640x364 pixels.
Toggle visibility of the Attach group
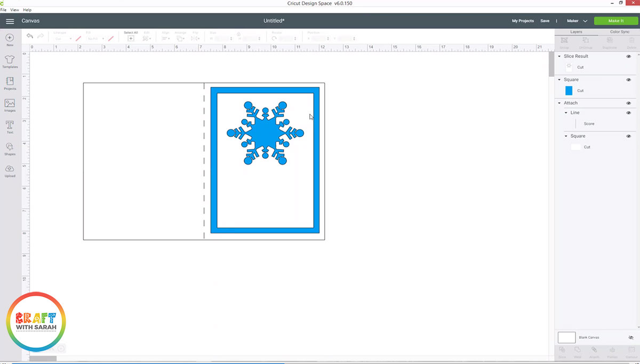click(629, 102)
